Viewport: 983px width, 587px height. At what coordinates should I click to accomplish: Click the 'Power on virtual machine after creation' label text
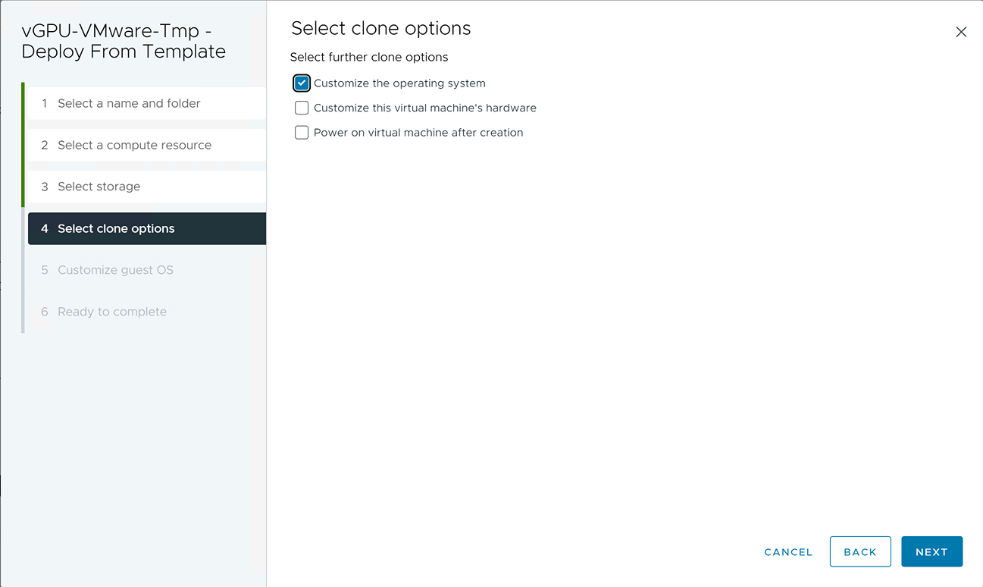click(x=418, y=133)
